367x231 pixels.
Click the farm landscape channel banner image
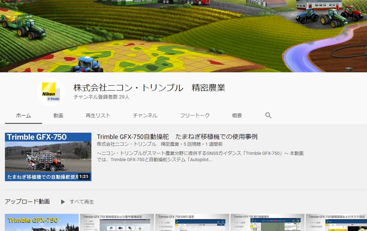183,36
